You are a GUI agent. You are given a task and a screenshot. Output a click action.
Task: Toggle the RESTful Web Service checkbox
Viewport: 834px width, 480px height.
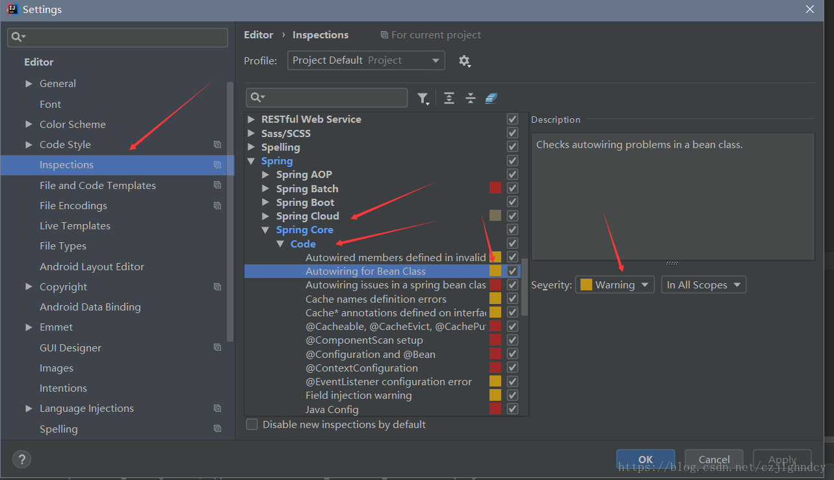click(512, 120)
